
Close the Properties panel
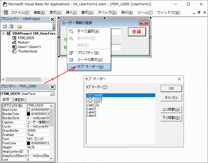[x=52, y=87]
